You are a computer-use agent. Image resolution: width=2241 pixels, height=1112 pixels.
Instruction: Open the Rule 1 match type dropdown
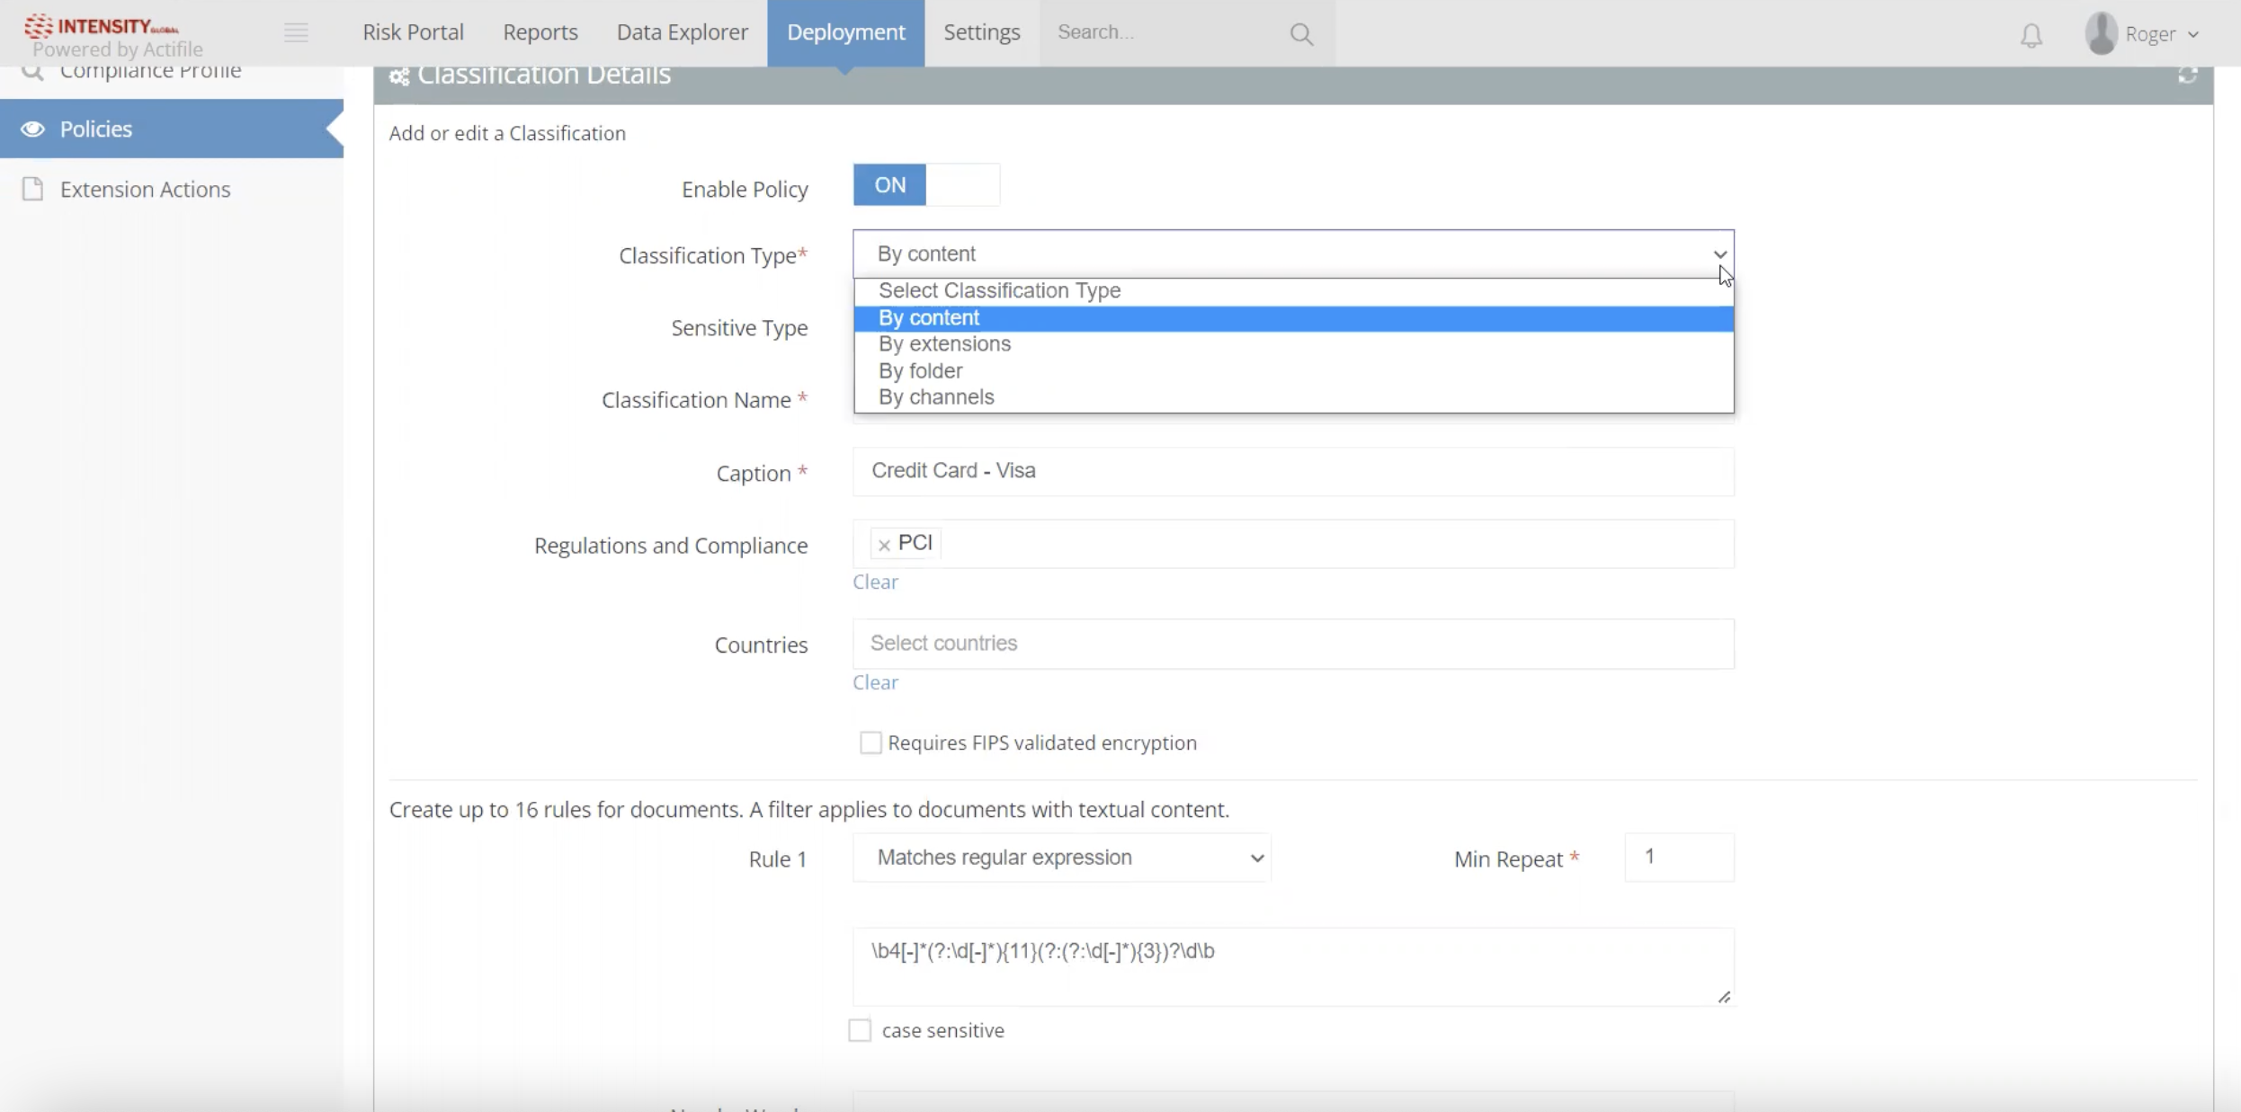pyautogui.click(x=1061, y=858)
